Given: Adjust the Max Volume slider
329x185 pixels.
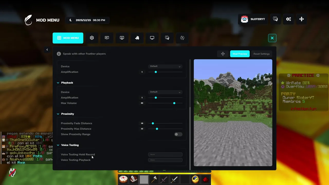Looking at the screenshot, I should pyautogui.click(x=165, y=103).
